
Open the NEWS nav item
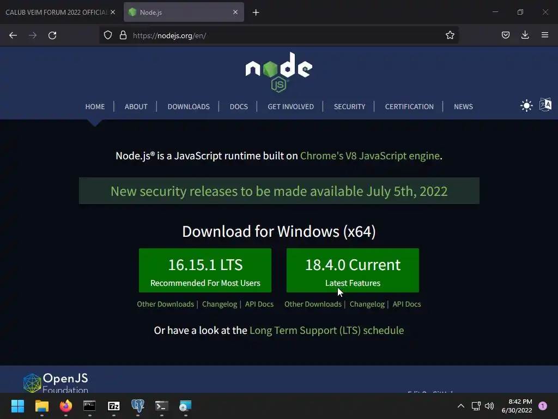click(x=463, y=106)
